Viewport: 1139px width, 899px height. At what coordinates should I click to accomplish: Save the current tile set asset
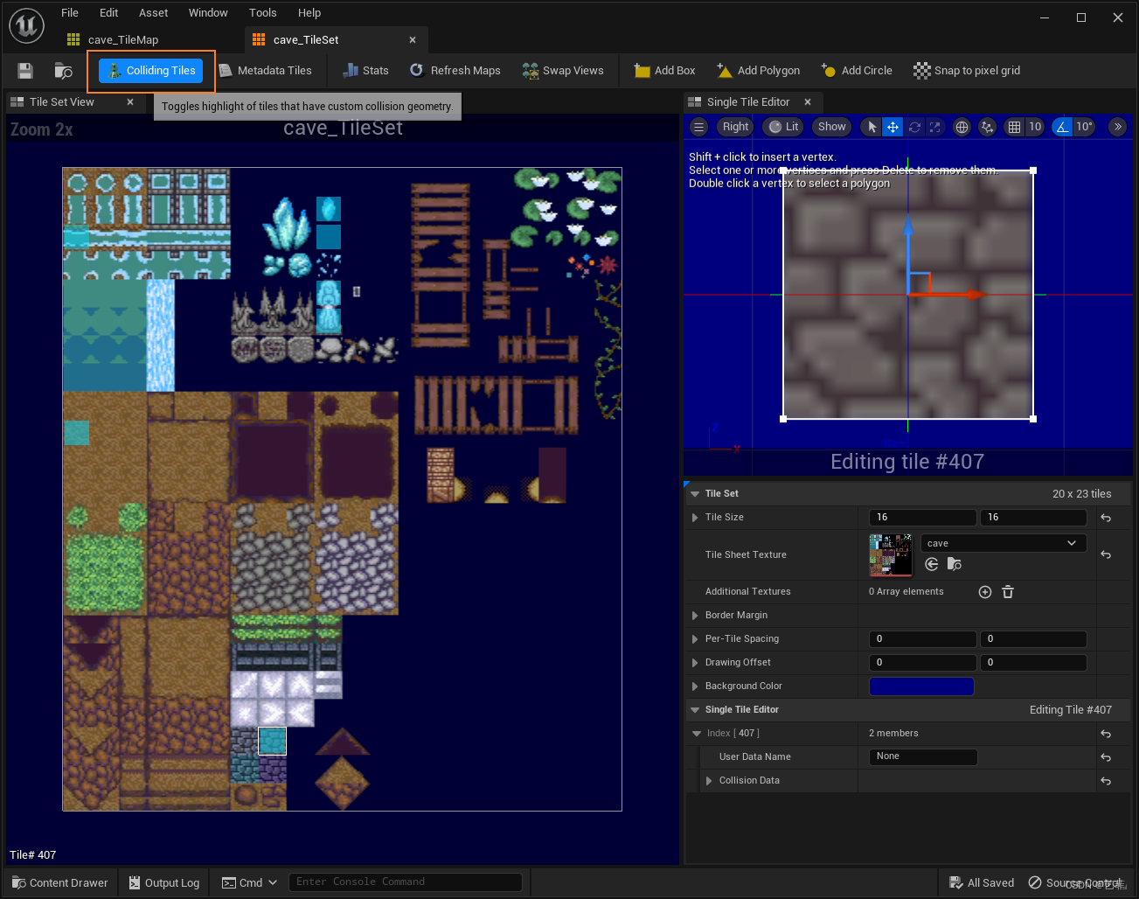tap(25, 71)
